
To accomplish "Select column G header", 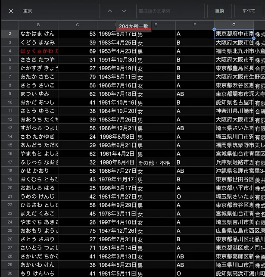I will (x=234, y=25).
